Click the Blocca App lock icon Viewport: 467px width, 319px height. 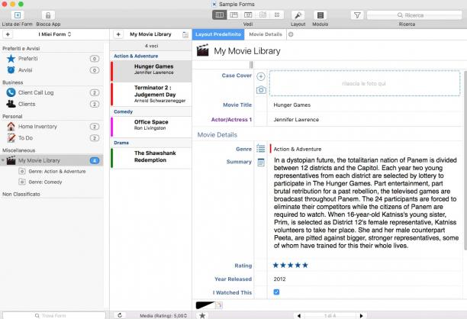pyautogui.click(x=48, y=15)
